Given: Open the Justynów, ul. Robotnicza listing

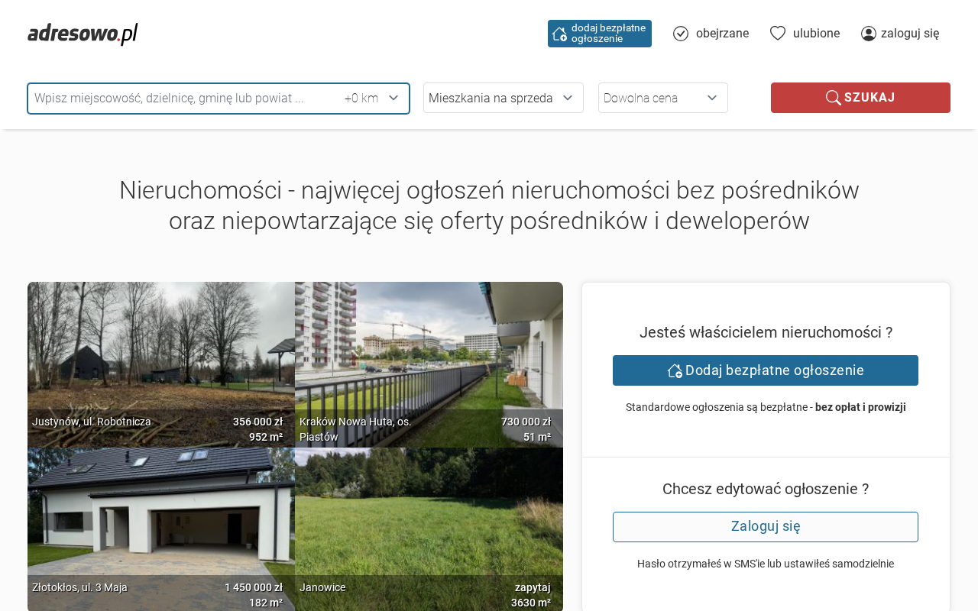Looking at the screenshot, I should pyautogui.click(x=160, y=364).
